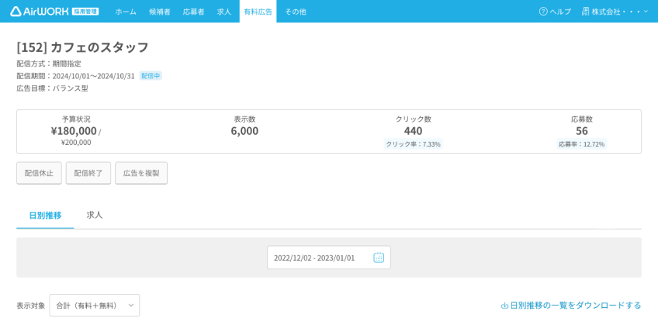Click the 広告を複製 button

(x=141, y=173)
